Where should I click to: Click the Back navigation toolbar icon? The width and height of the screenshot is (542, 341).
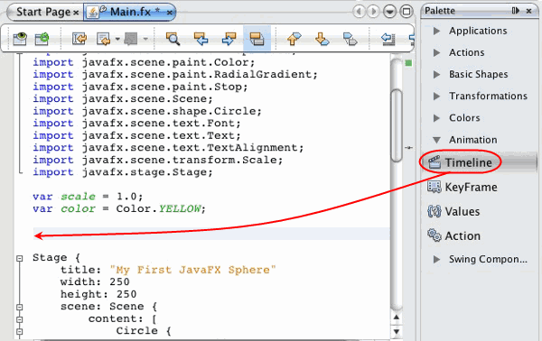[103, 39]
